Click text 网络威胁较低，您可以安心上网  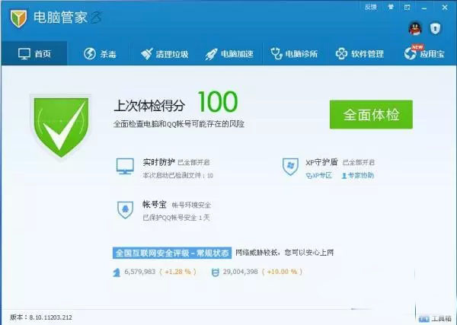tap(284, 253)
